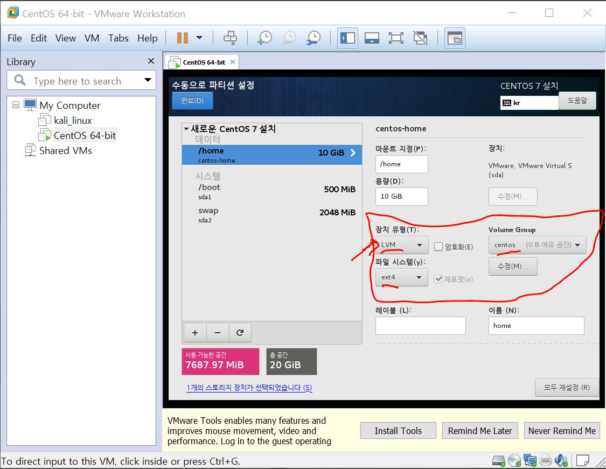This screenshot has width=606, height=469.
Task: Open the Volume Group centos dropdown
Action: [537, 245]
